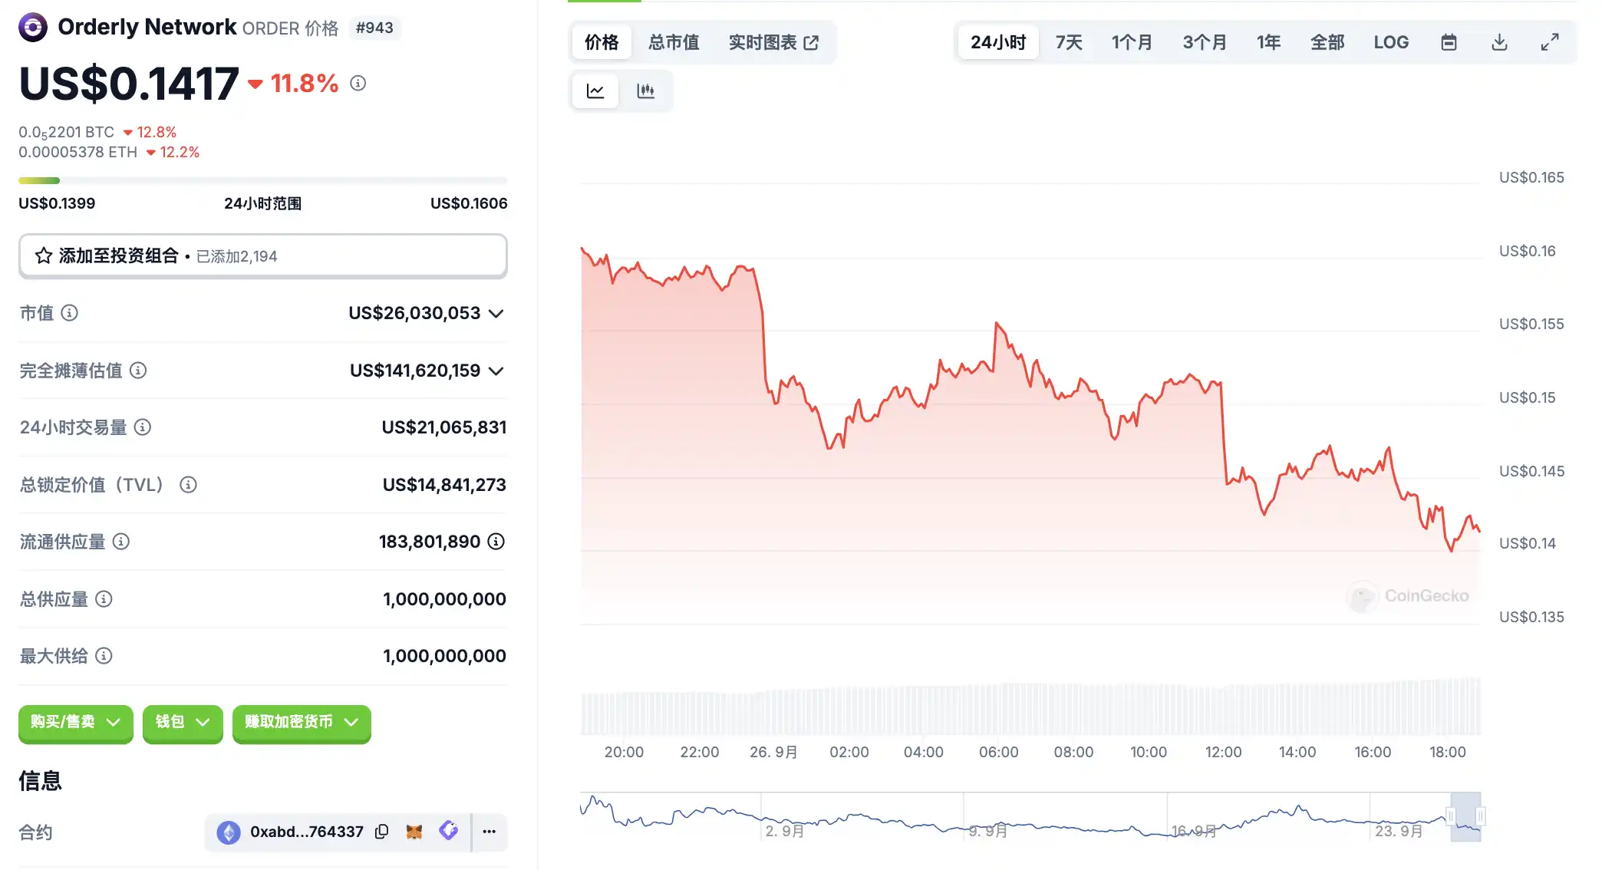Viewport: 1602px width, 870px height.
Task: Open the 赚取加密货币 dropdown
Action: coord(302,722)
